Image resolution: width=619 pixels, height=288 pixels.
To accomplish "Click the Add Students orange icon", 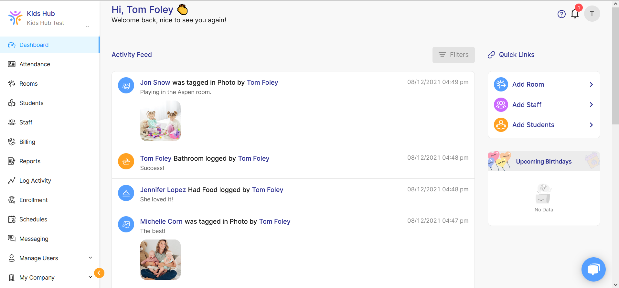I will coord(501,125).
